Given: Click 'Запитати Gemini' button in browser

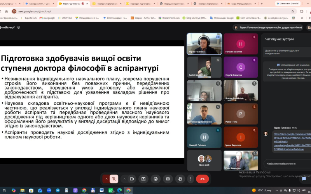Looking at the screenshot, I should pos(287,3).
